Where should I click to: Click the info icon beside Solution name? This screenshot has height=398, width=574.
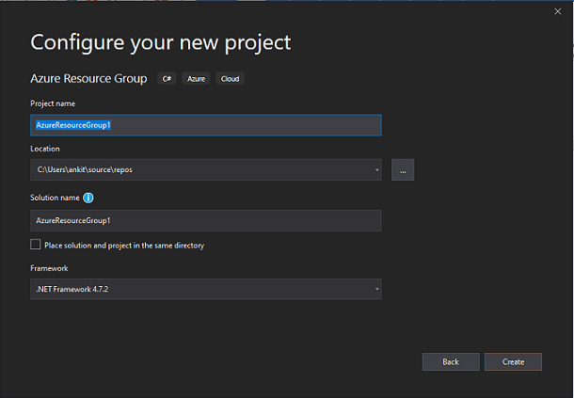pyautogui.click(x=88, y=198)
